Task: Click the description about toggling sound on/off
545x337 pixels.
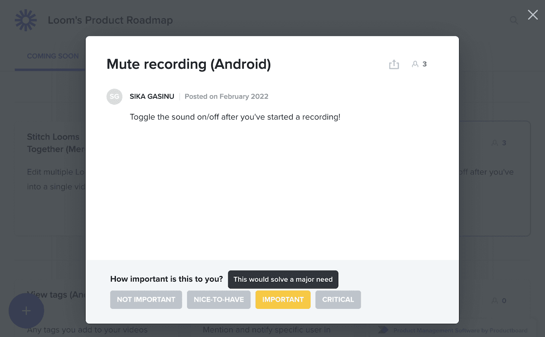Action: [235, 117]
